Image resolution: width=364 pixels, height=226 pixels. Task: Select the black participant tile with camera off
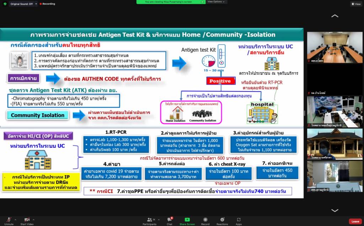click(x=334, y=79)
